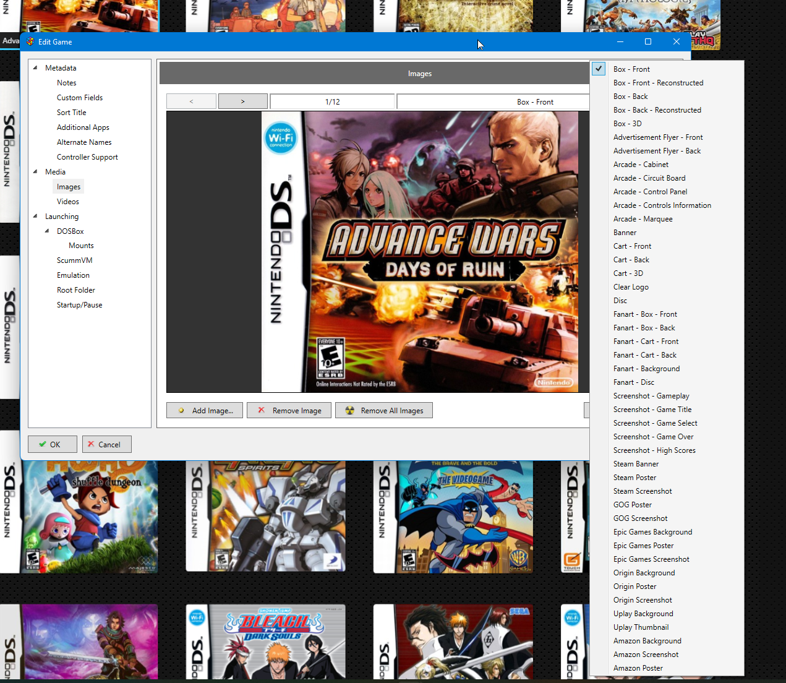Choose Box - Back from the list
Screen dimensions: 786x683
tap(667, 97)
